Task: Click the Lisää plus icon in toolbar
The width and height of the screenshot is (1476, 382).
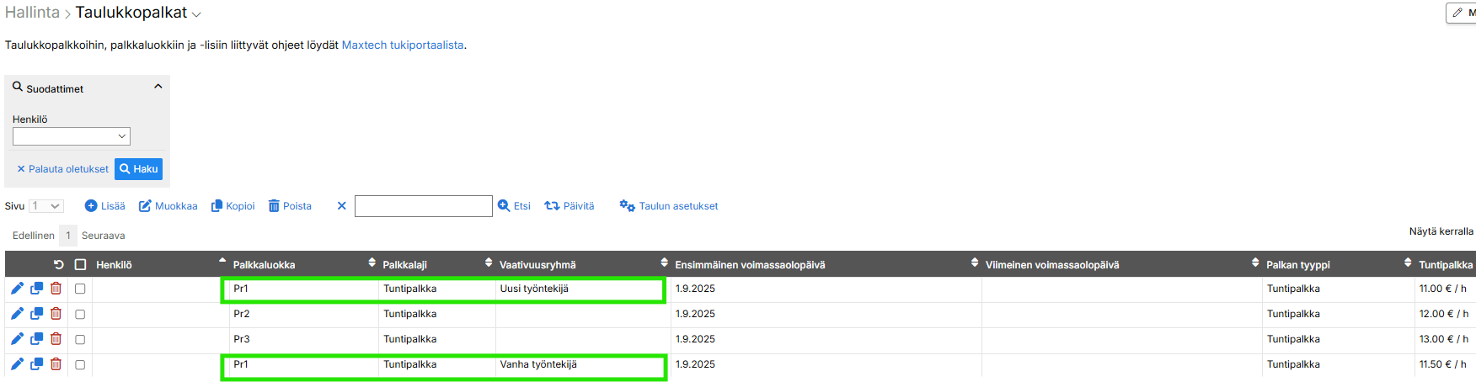Action: (x=91, y=206)
